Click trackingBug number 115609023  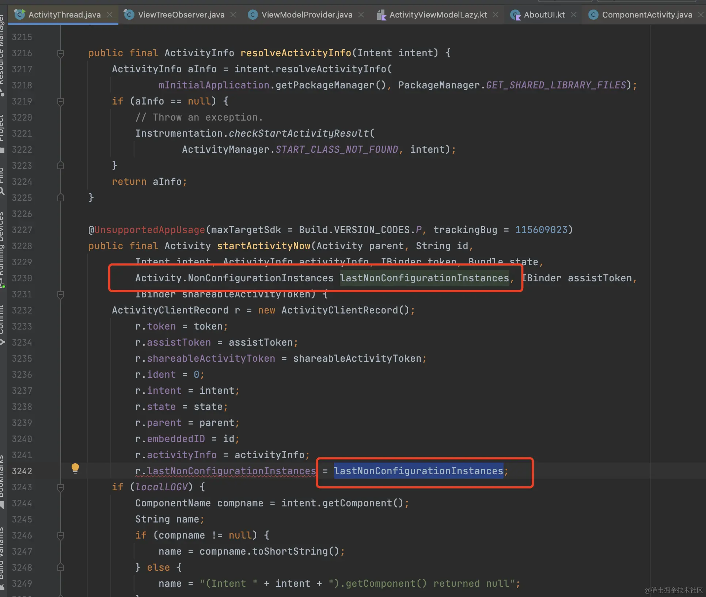(541, 230)
